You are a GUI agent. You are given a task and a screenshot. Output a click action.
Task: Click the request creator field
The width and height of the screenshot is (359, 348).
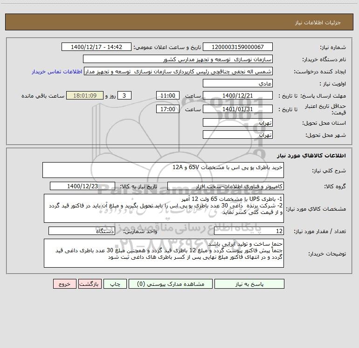point(179,71)
